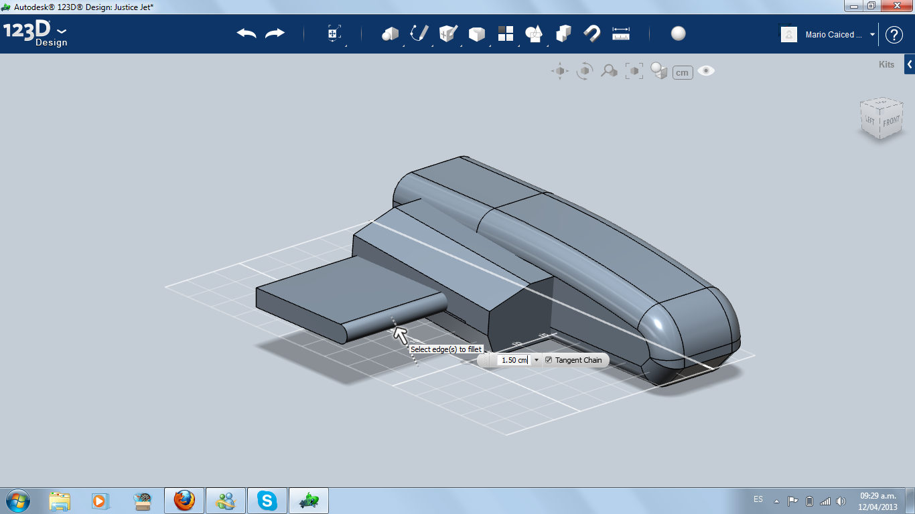Expand the Kits side panel arrow
The image size is (915, 514).
(x=910, y=64)
